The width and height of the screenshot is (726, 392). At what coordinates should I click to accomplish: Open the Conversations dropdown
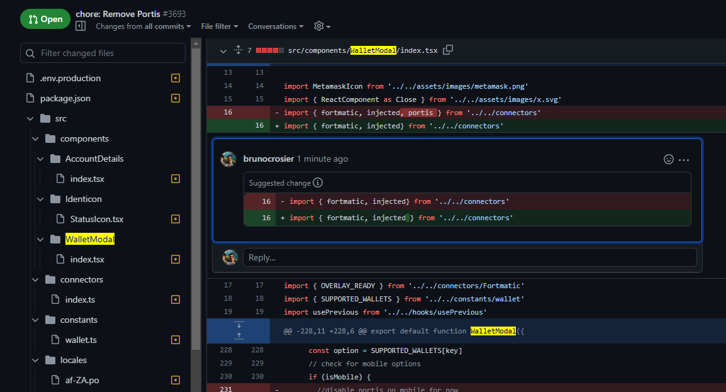[x=276, y=26]
